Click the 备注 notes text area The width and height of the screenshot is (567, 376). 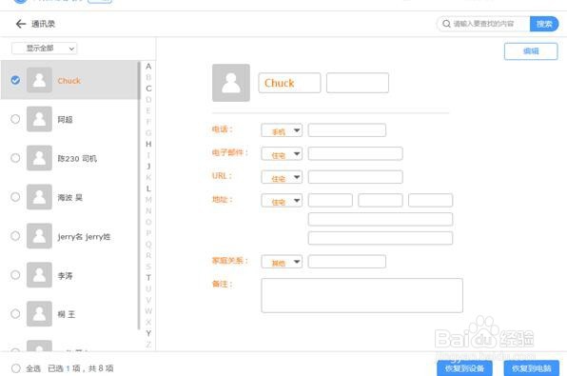tap(362, 295)
